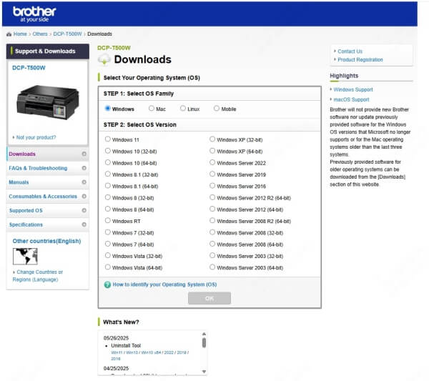This screenshot has width=429, height=381.
Task: Select the Mac OS family radio
Action: point(152,109)
